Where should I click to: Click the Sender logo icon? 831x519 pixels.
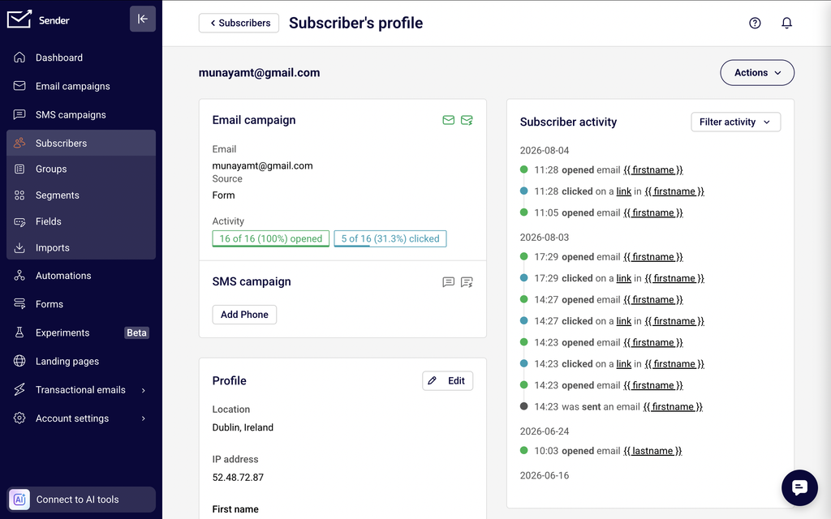(x=19, y=19)
